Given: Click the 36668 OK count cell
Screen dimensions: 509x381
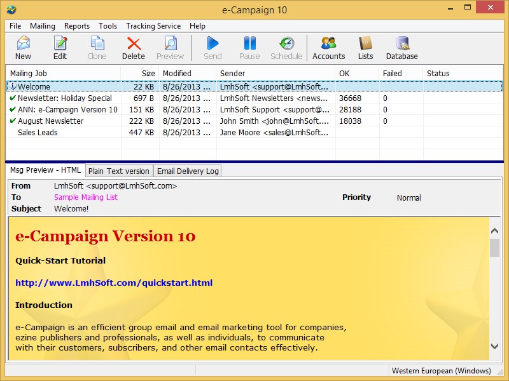Looking at the screenshot, I should pos(350,98).
